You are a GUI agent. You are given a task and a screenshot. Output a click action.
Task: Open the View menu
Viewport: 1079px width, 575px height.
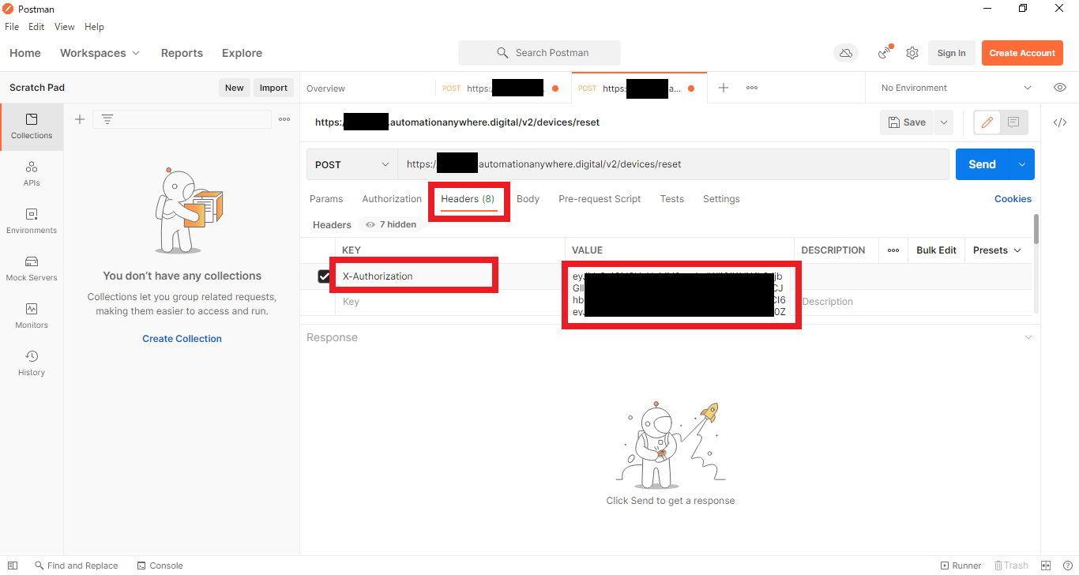click(x=65, y=27)
